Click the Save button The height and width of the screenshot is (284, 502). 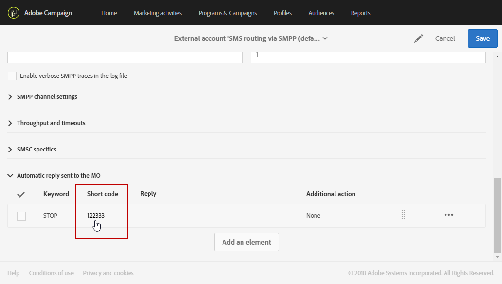click(x=483, y=38)
